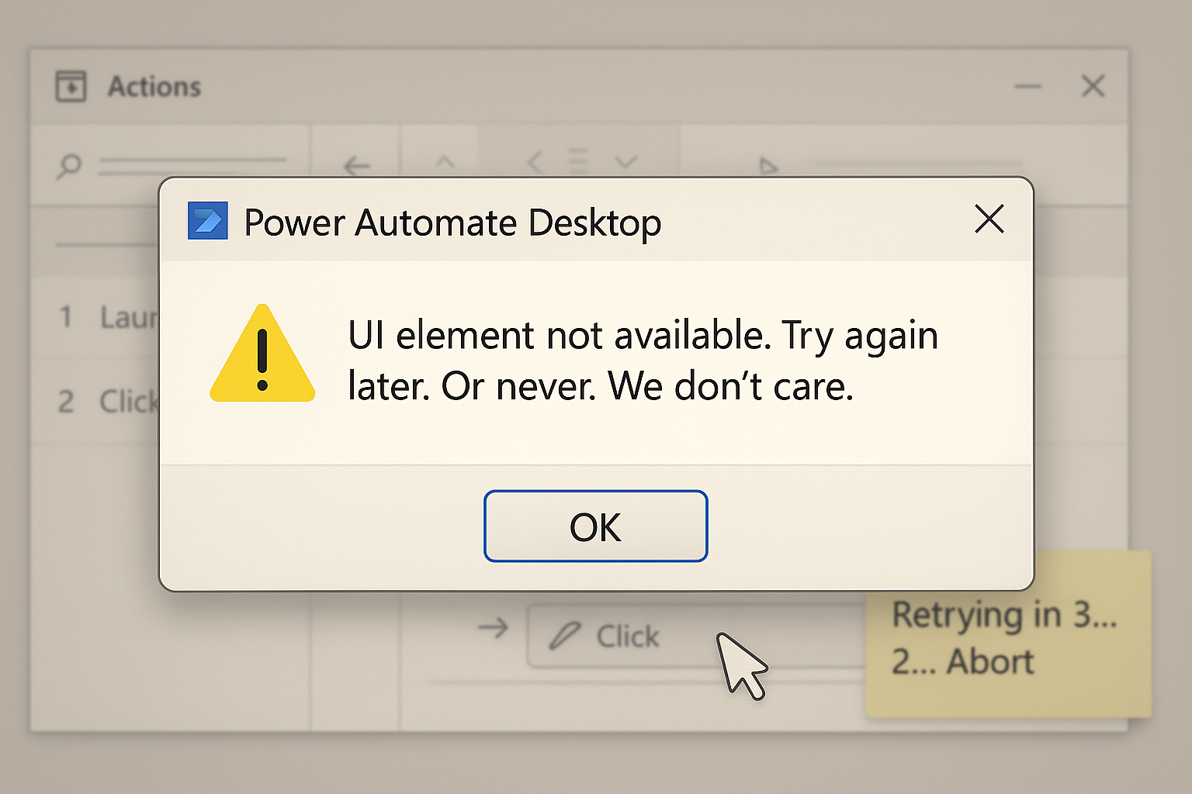This screenshot has height=794, width=1192.
Task: Dismiss the error dialog with its X button
Action: (x=989, y=219)
